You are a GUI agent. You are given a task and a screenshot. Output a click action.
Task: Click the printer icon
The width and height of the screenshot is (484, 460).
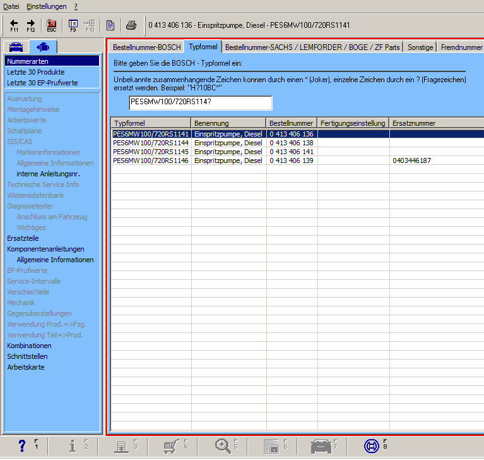(x=131, y=25)
